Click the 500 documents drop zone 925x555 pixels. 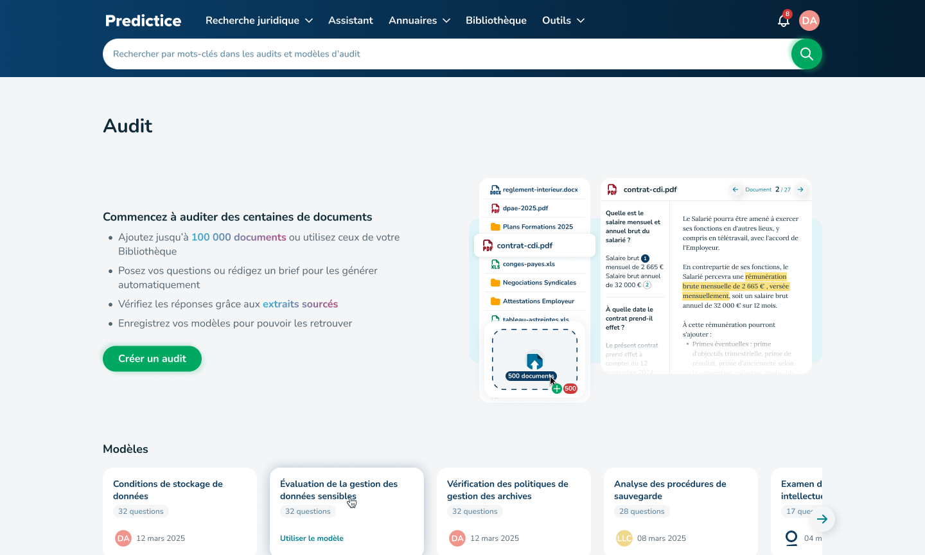534,359
